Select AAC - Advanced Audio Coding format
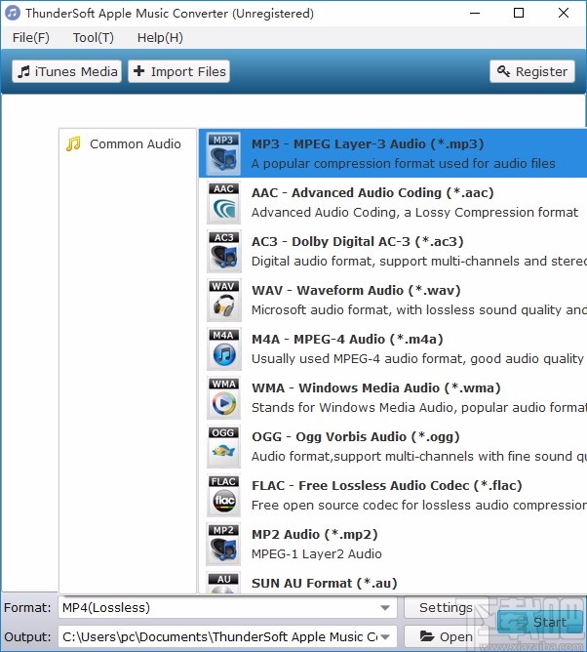This screenshot has height=652, width=587. [393, 202]
